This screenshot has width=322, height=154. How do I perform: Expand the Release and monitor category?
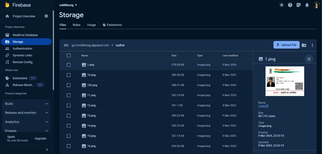pos(26,113)
